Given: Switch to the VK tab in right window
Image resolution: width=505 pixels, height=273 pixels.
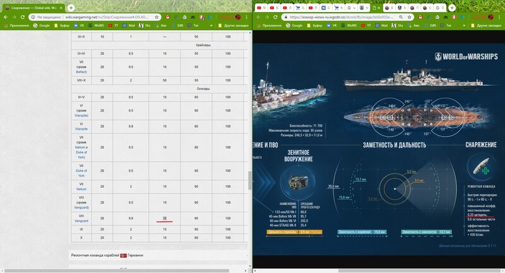Looking at the screenshot, I should click(x=326, y=8).
